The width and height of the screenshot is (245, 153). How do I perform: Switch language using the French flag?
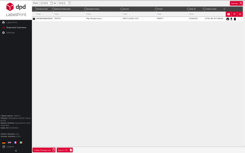15,142
